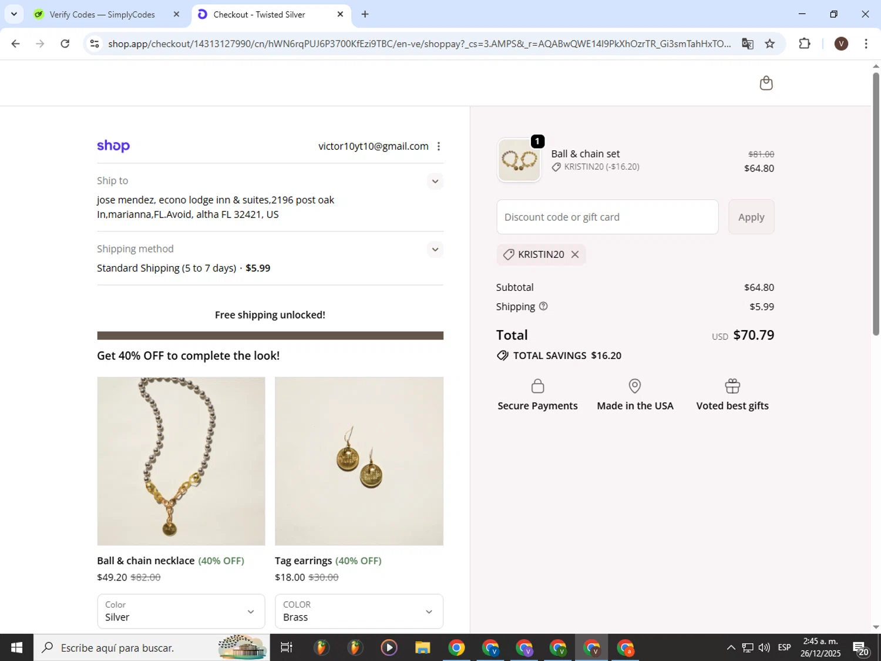Click the Tag earrings title
This screenshot has width=881, height=661.
(303, 561)
